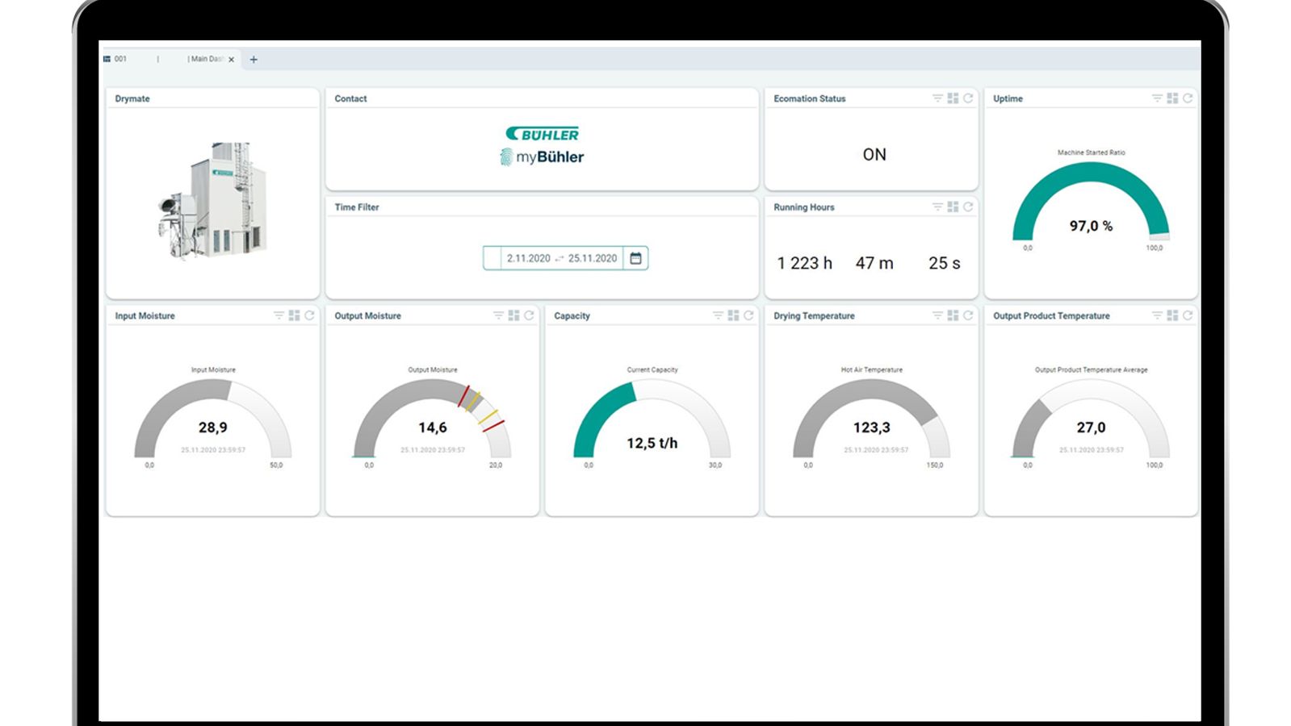Filter the Output Product Temperature panel
1291x726 pixels.
[x=1157, y=315]
